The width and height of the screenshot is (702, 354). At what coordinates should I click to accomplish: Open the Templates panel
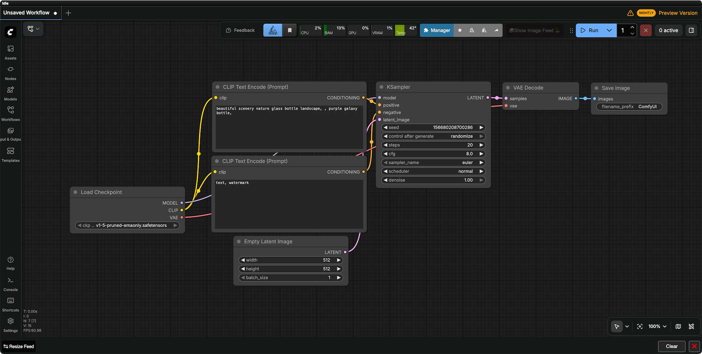(x=10, y=153)
